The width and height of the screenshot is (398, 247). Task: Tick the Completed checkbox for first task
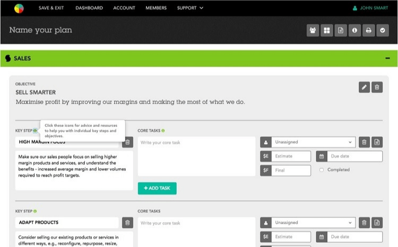point(322,170)
